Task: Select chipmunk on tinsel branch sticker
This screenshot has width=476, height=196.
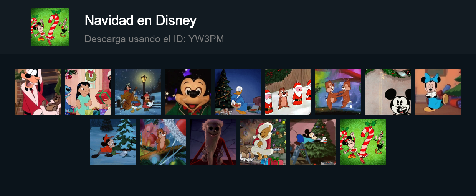Action: [163, 142]
